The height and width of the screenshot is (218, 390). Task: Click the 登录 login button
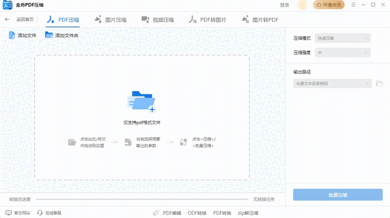(x=285, y=5)
